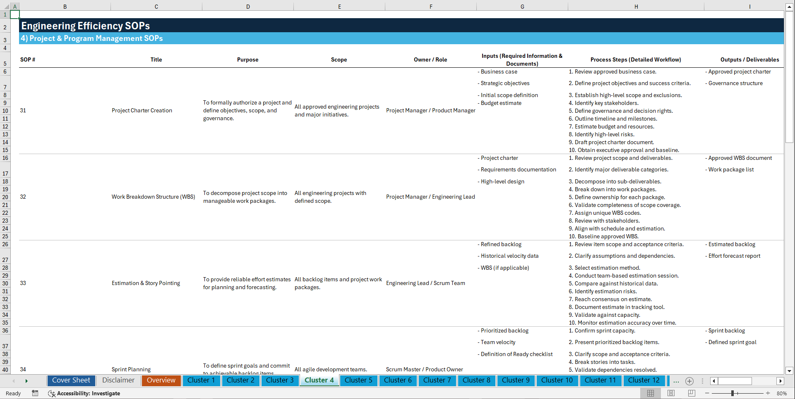795x399 pixels.
Task: Start recording a macro from status bar
Action: (x=35, y=393)
